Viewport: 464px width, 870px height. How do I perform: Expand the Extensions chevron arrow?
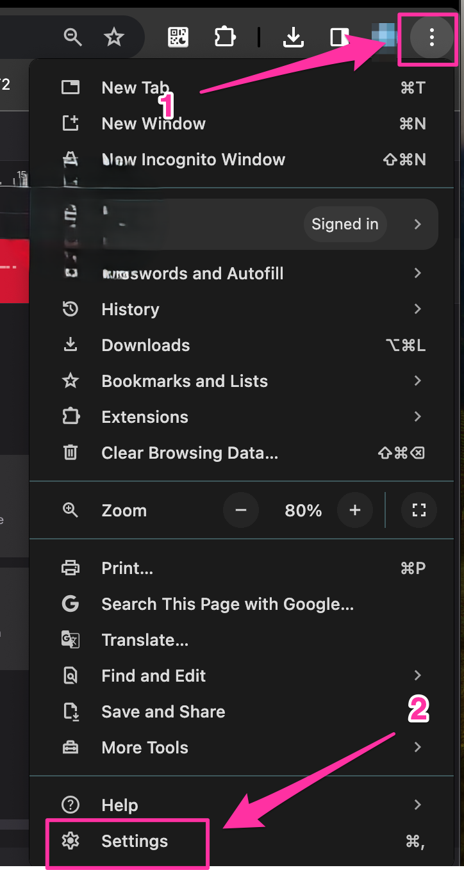tap(418, 417)
